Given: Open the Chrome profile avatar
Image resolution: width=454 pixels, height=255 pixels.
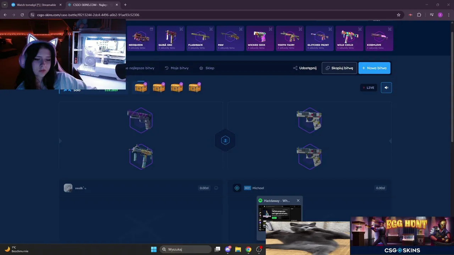Looking at the screenshot, I should (x=440, y=15).
